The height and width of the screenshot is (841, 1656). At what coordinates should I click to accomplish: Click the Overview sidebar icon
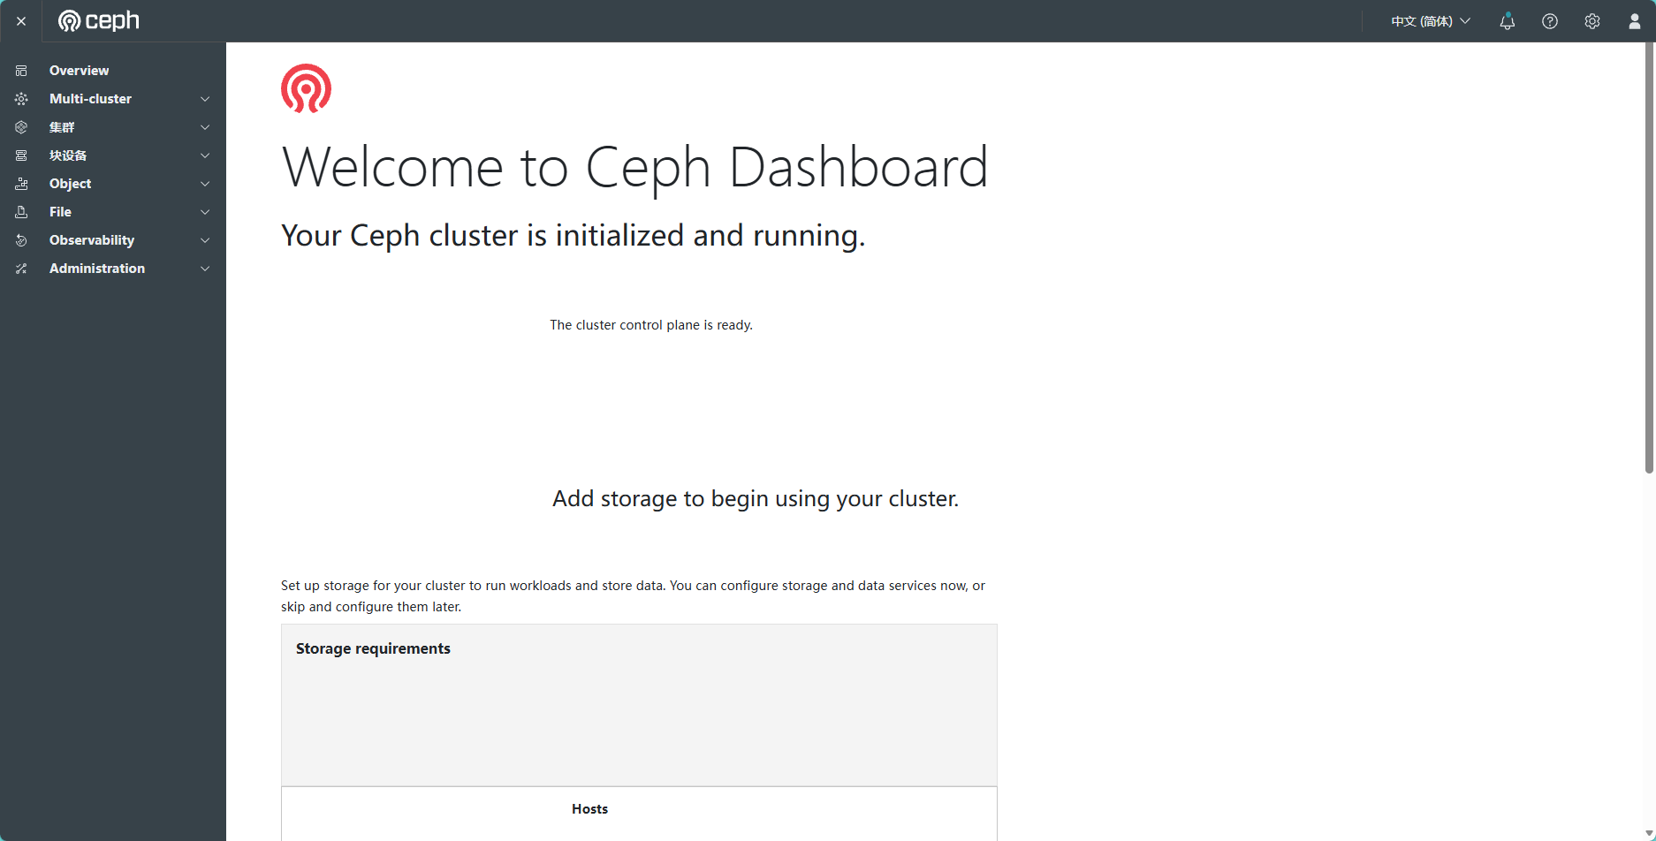coord(21,71)
